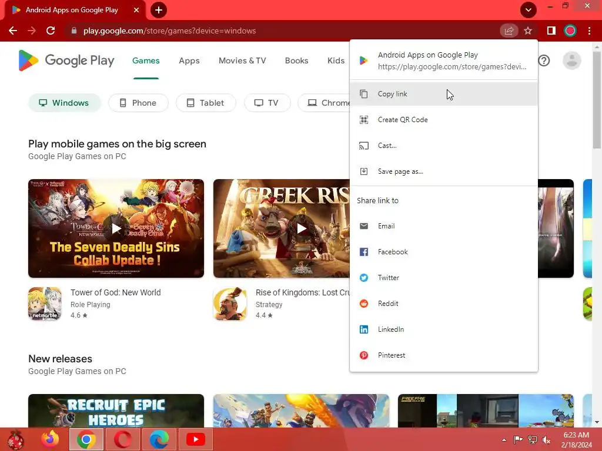The image size is (602, 451).
Task: Open Tower of God: New World game icon
Action: [x=45, y=304]
